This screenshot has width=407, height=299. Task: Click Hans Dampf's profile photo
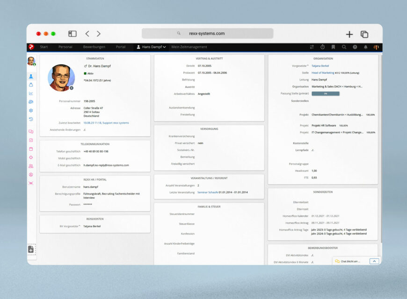pyautogui.click(x=61, y=78)
